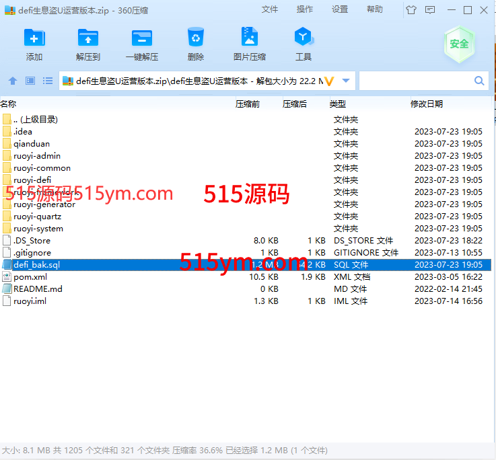Sort by the 名称 column header
This screenshot has height=460, width=496.
tap(9, 104)
